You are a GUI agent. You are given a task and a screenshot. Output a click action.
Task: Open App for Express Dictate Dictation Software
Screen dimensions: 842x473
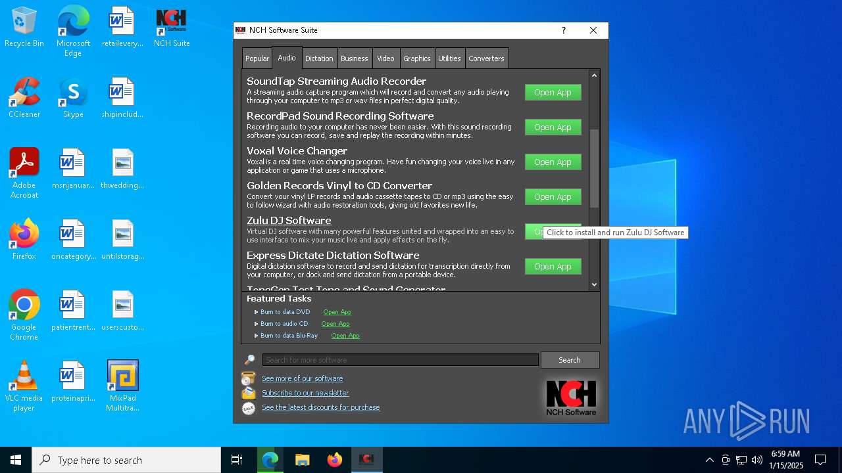coord(553,267)
